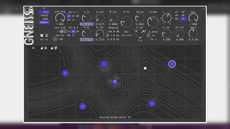Switch to the USER tab
The height and width of the screenshot is (129, 230).
pos(45,19)
